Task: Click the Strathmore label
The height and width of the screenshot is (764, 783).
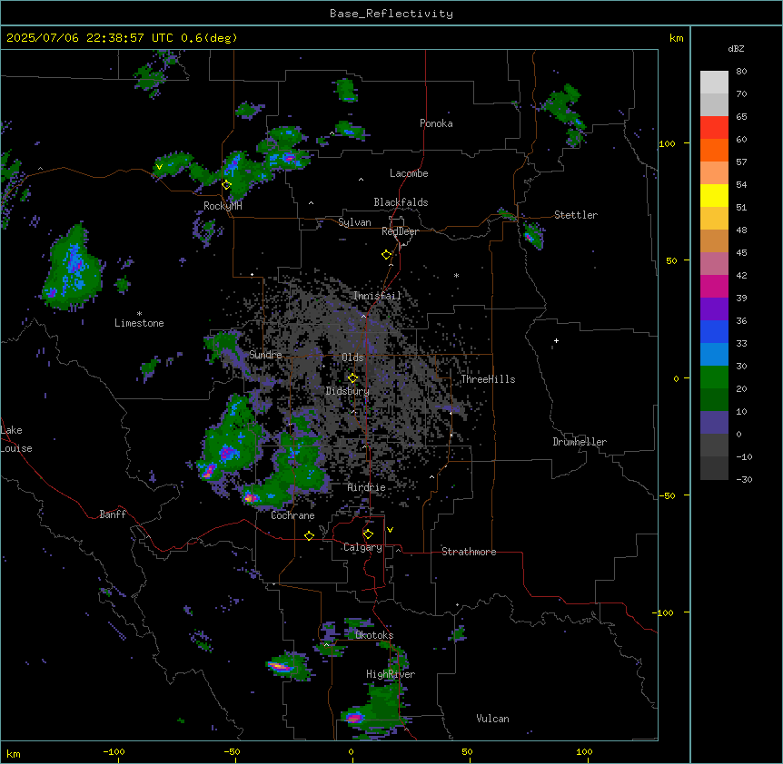Action: 469,552
